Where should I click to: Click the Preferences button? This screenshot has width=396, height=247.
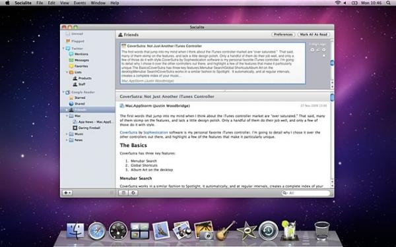(283, 34)
